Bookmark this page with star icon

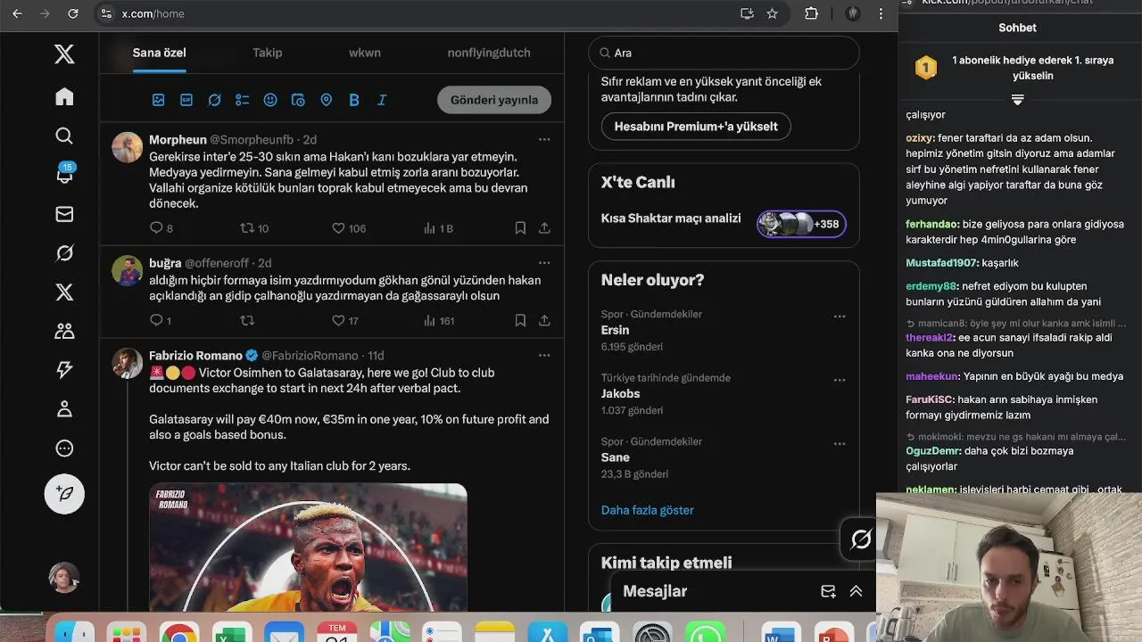pyautogui.click(x=773, y=13)
